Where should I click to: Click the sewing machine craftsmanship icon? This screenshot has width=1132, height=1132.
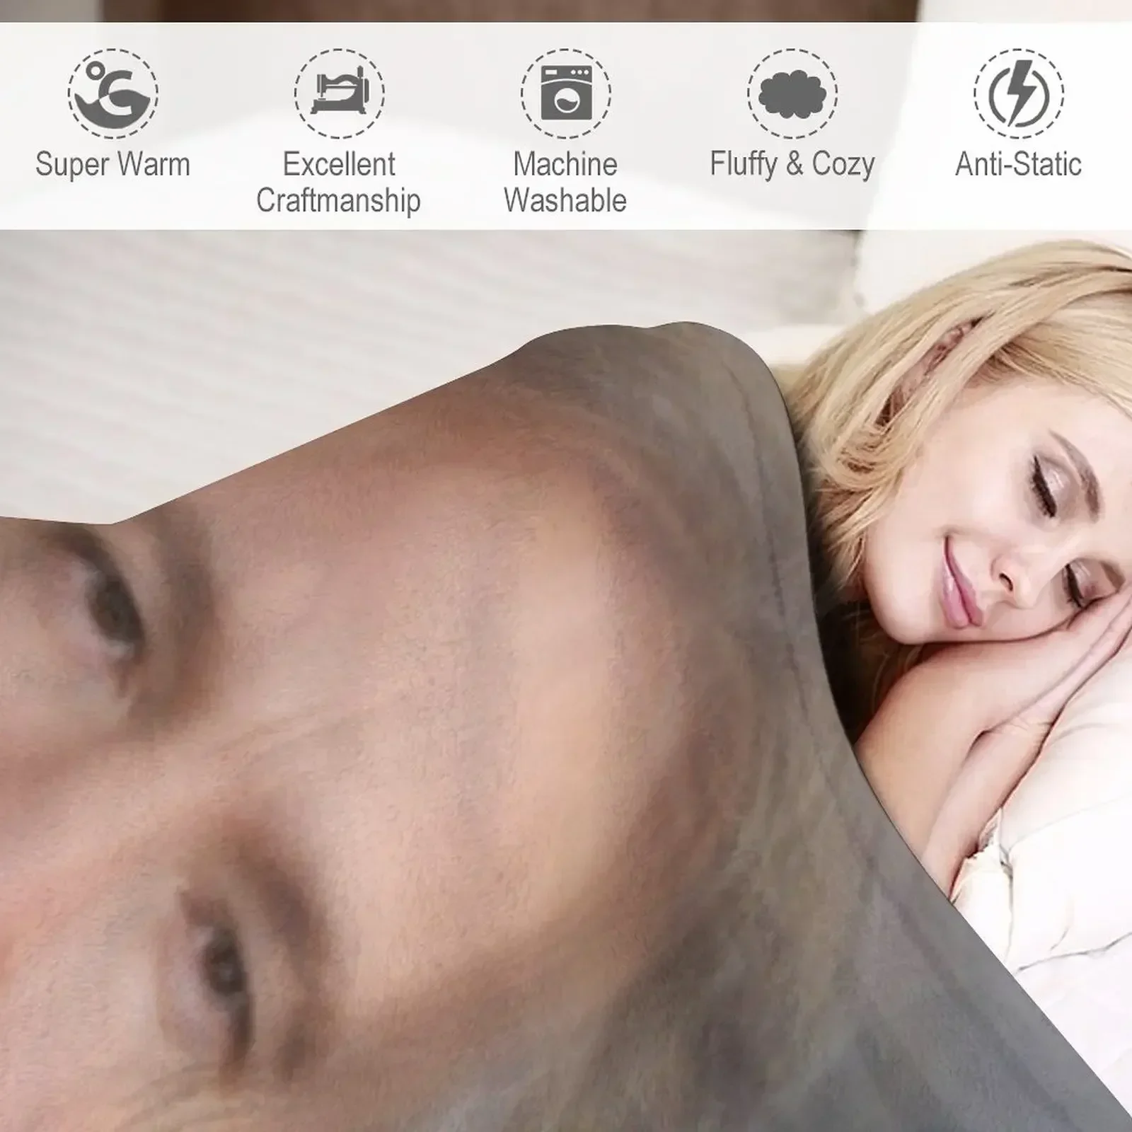click(340, 93)
